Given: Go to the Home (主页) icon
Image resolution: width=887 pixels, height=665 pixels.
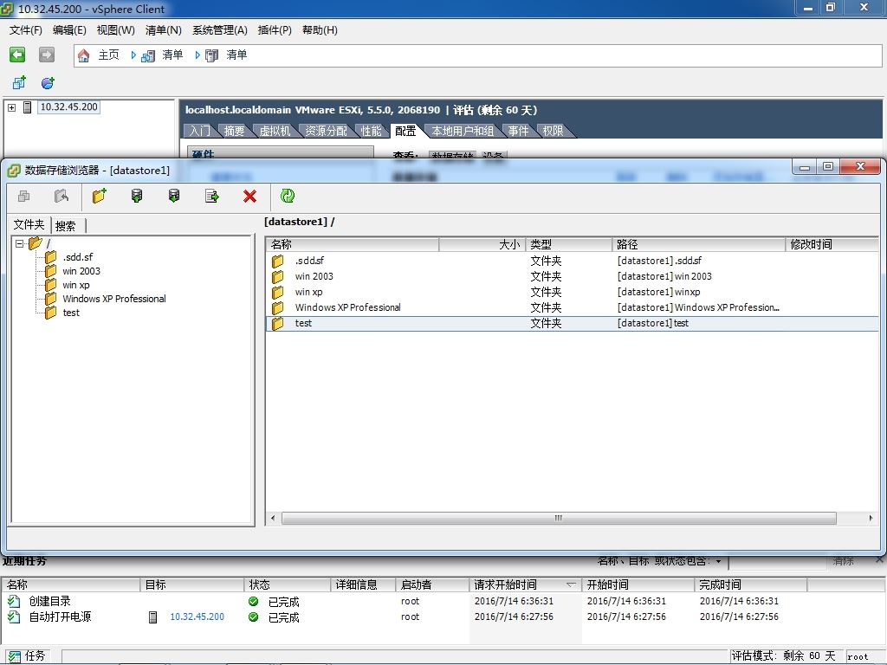Looking at the screenshot, I should 84,55.
